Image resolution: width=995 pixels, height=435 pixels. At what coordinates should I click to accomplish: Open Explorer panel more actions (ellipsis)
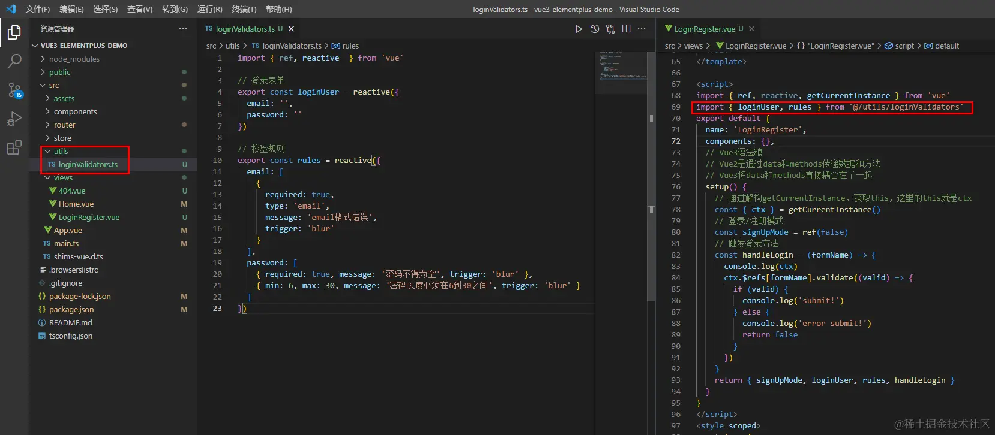click(183, 29)
